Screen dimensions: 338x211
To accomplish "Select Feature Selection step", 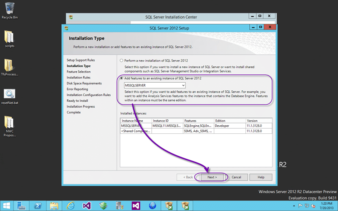I will click(x=79, y=72).
